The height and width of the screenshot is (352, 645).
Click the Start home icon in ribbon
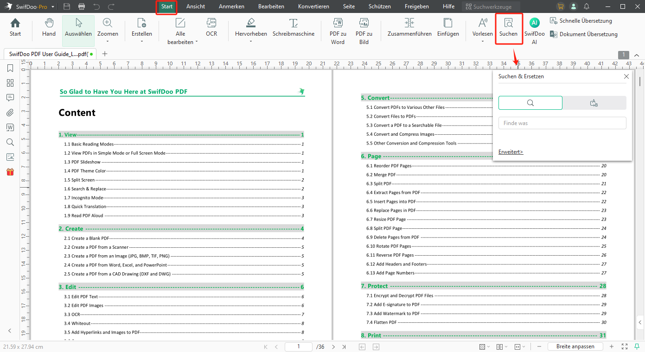pos(15,28)
